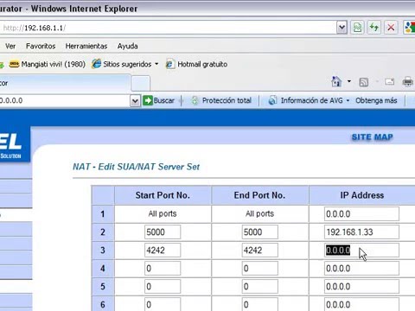Open Mangiati vivi! (1980) favorite
The width and height of the screenshot is (415, 311).
click(x=48, y=64)
